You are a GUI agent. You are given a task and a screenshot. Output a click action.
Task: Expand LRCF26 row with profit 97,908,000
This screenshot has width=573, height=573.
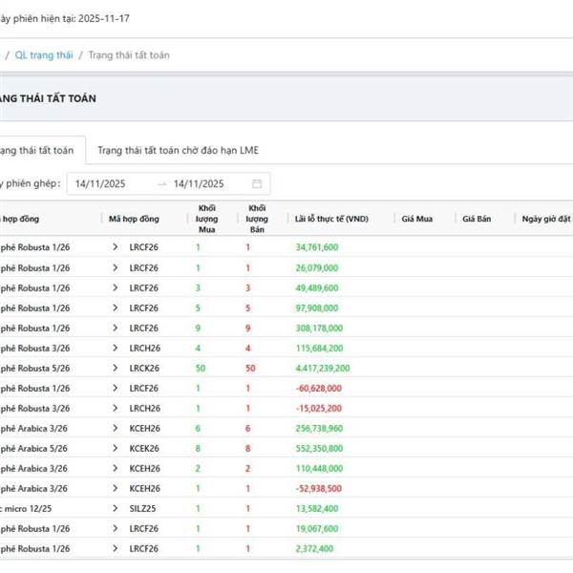(116, 308)
